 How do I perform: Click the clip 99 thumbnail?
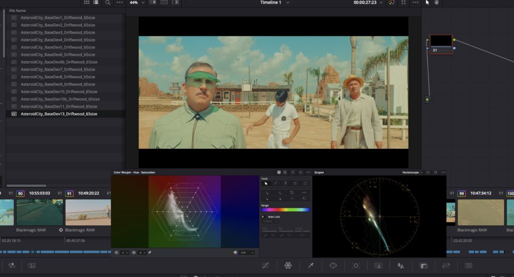tap(480, 212)
